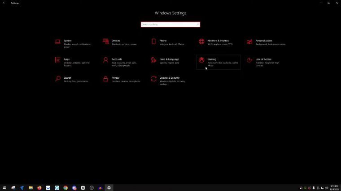
Task: Go back using the title bar arrow
Action: coord(4,3)
